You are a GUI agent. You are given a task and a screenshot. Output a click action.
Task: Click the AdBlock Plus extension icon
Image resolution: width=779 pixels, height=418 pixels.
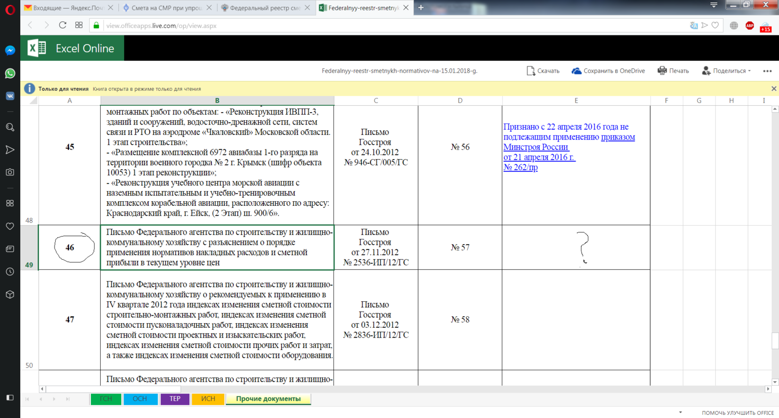749,25
